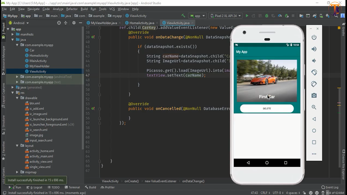Click the Make Project hammer icon
Viewport: 347px width, 195px height.
point(183,16)
